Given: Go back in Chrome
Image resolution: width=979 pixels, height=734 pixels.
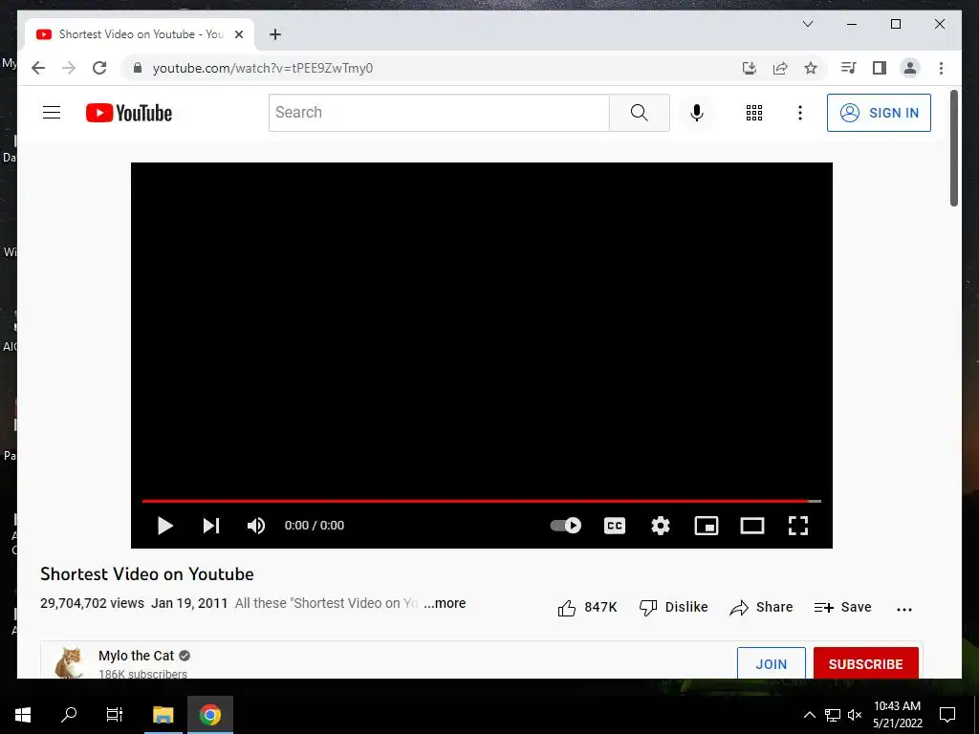Looking at the screenshot, I should click(x=38, y=68).
